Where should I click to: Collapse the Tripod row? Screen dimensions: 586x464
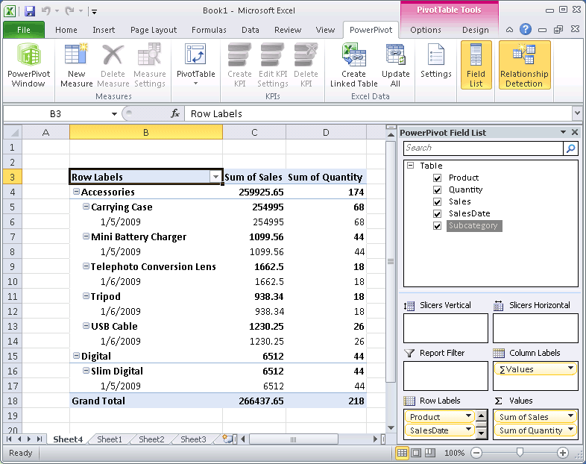(x=86, y=295)
